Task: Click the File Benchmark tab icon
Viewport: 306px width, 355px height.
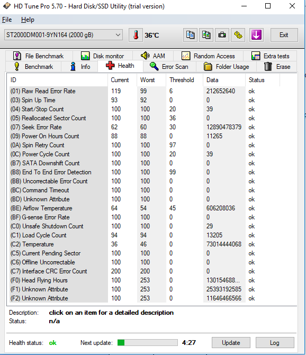Action: point(17,56)
